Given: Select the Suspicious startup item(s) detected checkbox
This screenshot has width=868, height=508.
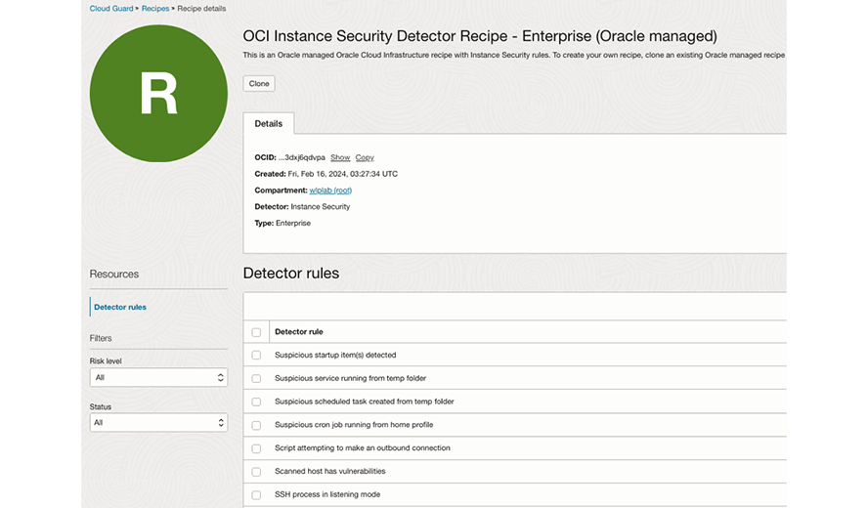Looking at the screenshot, I should click(256, 356).
